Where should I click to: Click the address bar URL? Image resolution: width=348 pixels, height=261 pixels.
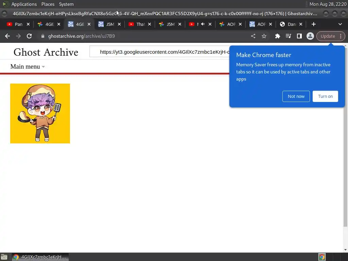(x=82, y=36)
